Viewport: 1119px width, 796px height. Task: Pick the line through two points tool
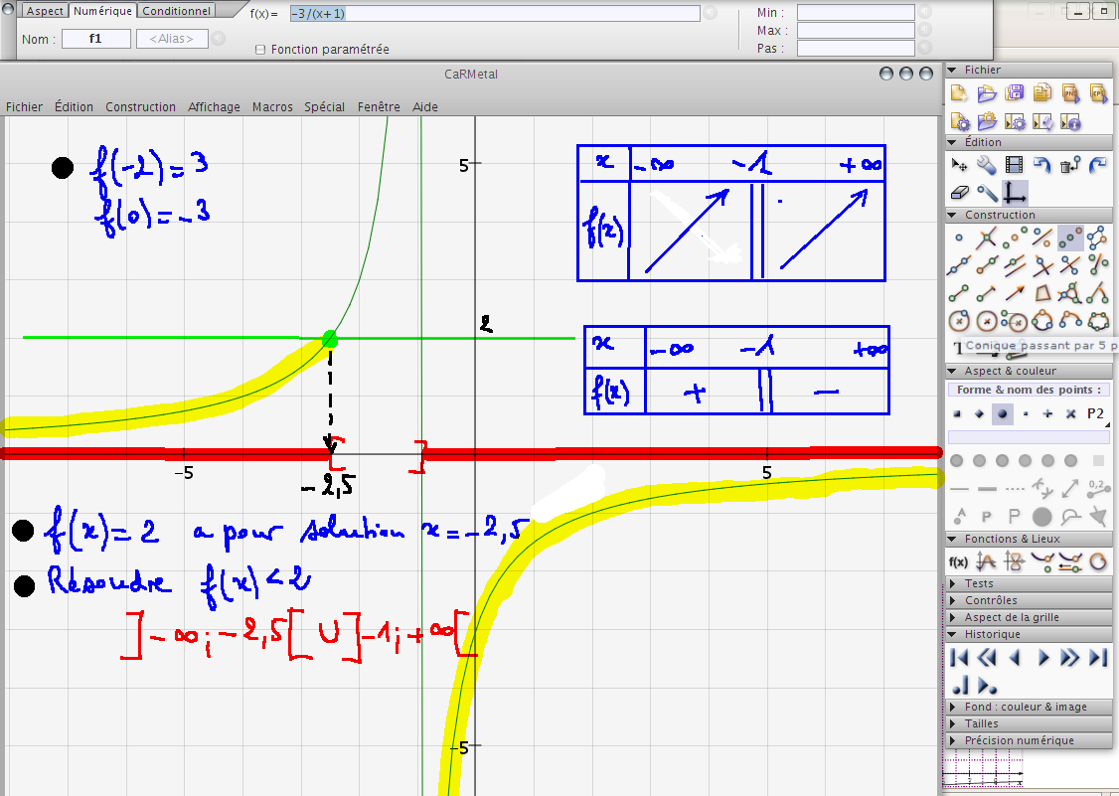pos(958,265)
